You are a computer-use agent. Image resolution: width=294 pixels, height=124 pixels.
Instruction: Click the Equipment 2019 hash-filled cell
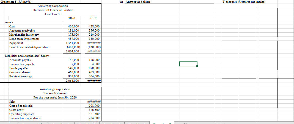tap(94, 43)
